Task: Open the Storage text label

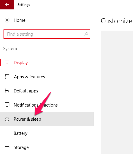Action: pyautogui.click(x=21, y=147)
